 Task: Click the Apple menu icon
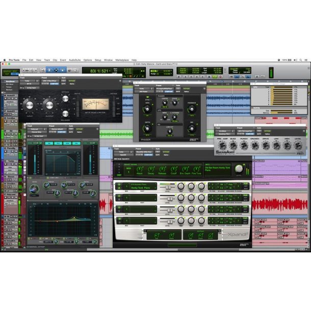pyautogui.click(x=5, y=60)
